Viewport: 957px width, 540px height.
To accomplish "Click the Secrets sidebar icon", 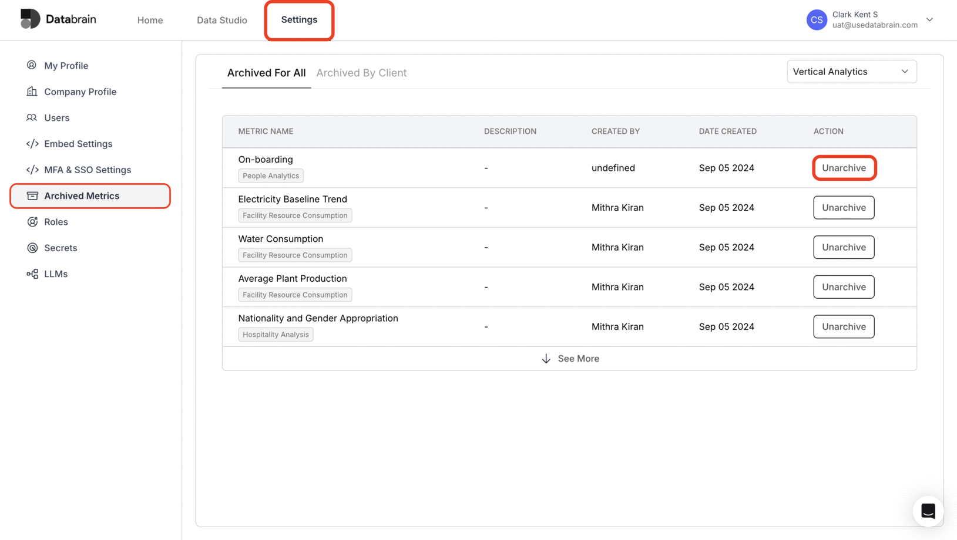I will tap(32, 248).
